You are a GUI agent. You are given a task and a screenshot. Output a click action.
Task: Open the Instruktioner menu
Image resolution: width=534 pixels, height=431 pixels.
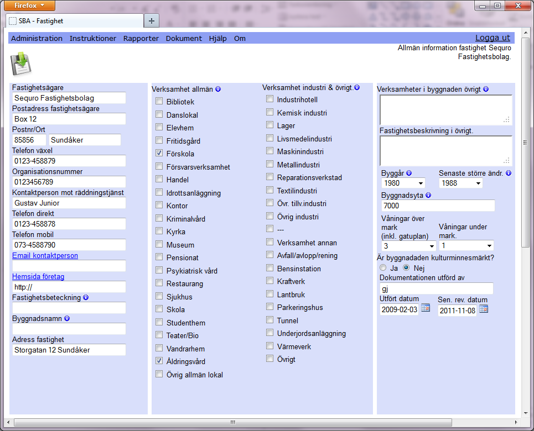coord(93,39)
